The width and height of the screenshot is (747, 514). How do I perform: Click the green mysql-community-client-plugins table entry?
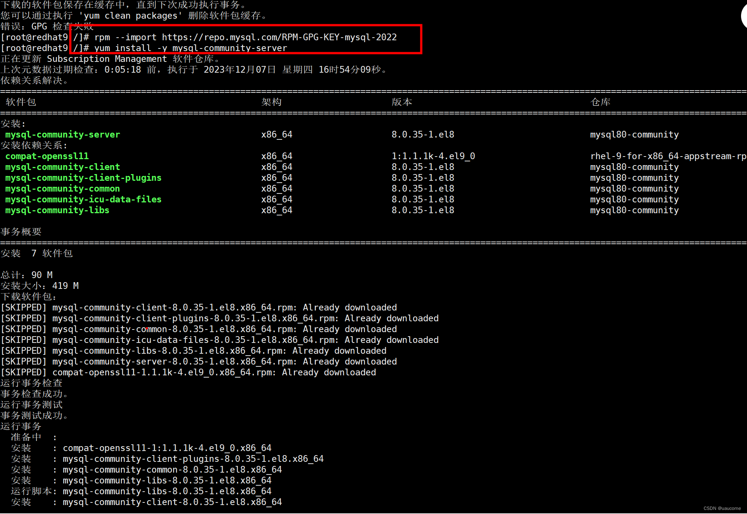[83, 178]
